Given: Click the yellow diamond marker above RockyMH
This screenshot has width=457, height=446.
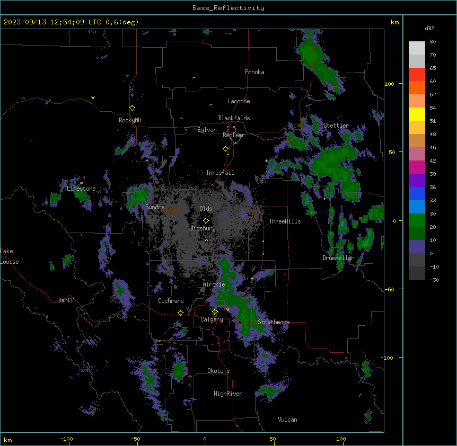Looking at the screenshot, I should pyautogui.click(x=133, y=108).
